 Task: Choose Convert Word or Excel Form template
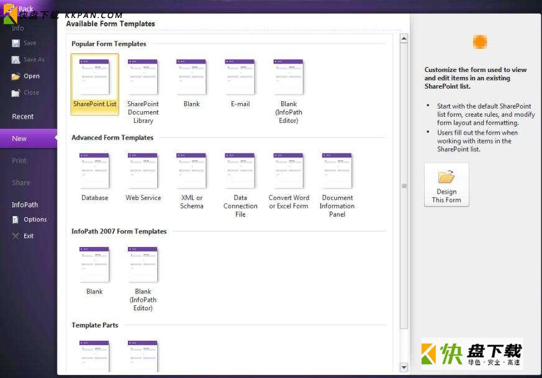pyautogui.click(x=289, y=181)
